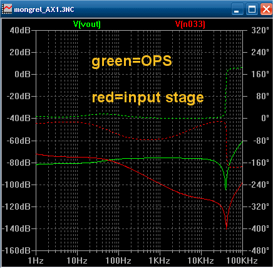Click the -120dB left axis label
The height and width of the screenshot is (268, 273).
tap(16, 206)
